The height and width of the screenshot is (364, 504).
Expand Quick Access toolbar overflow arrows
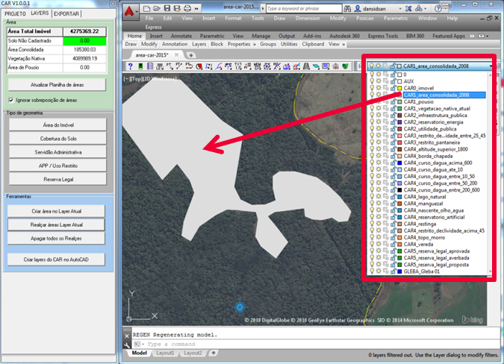196,9
